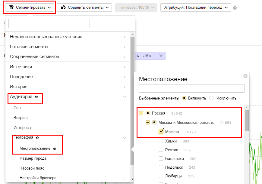
Task: Expand Настройки браузера submenu
Action: pyautogui.click(x=68, y=178)
